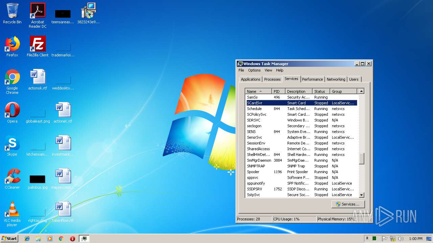Click the Start button
Image resolution: width=433 pixels, height=243 pixels.
point(9,239)
